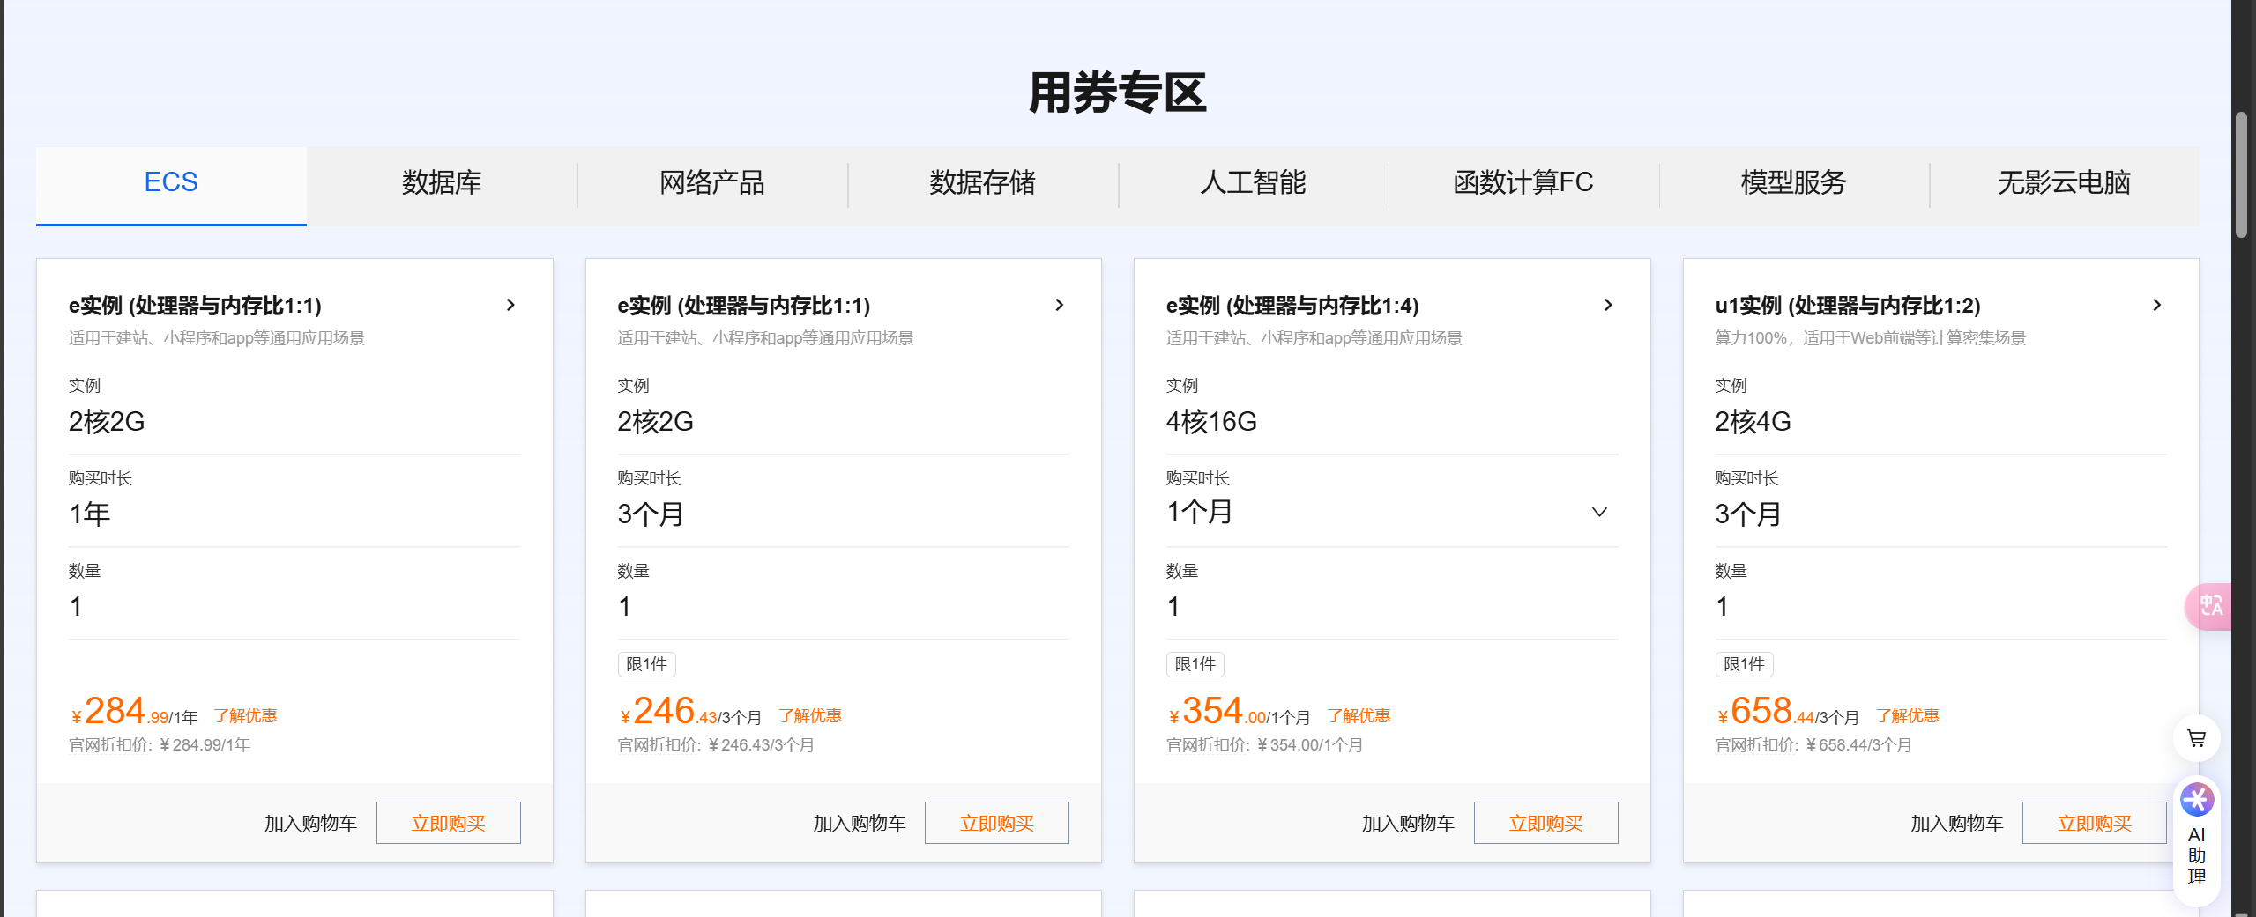The height and width of the screenshot is (917, 2256).
Task: Click 立即购买 on the u1实例 card
Action: coord(2094,823)
